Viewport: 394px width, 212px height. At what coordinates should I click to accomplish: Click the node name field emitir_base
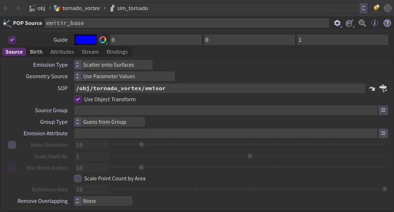tap(187, 23)
